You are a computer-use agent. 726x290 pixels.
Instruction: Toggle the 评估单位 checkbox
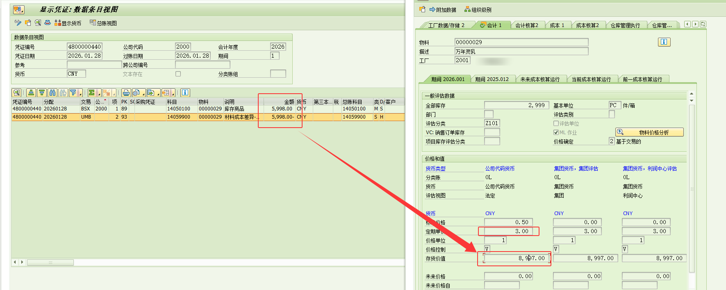click(x=556, y=124)
